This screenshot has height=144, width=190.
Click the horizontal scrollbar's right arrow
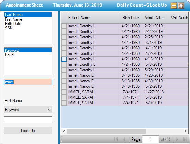point(186,131)
